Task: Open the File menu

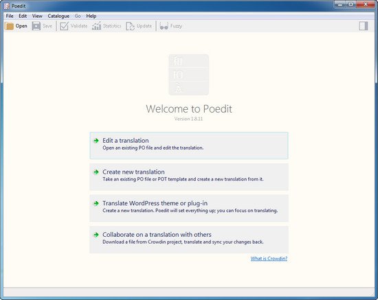Action: click(x=10, y=16)
